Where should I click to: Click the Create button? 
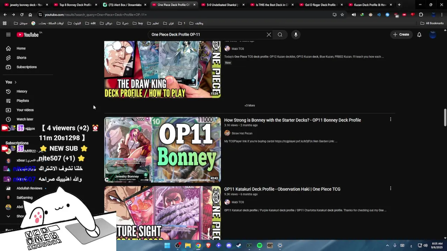401,35
